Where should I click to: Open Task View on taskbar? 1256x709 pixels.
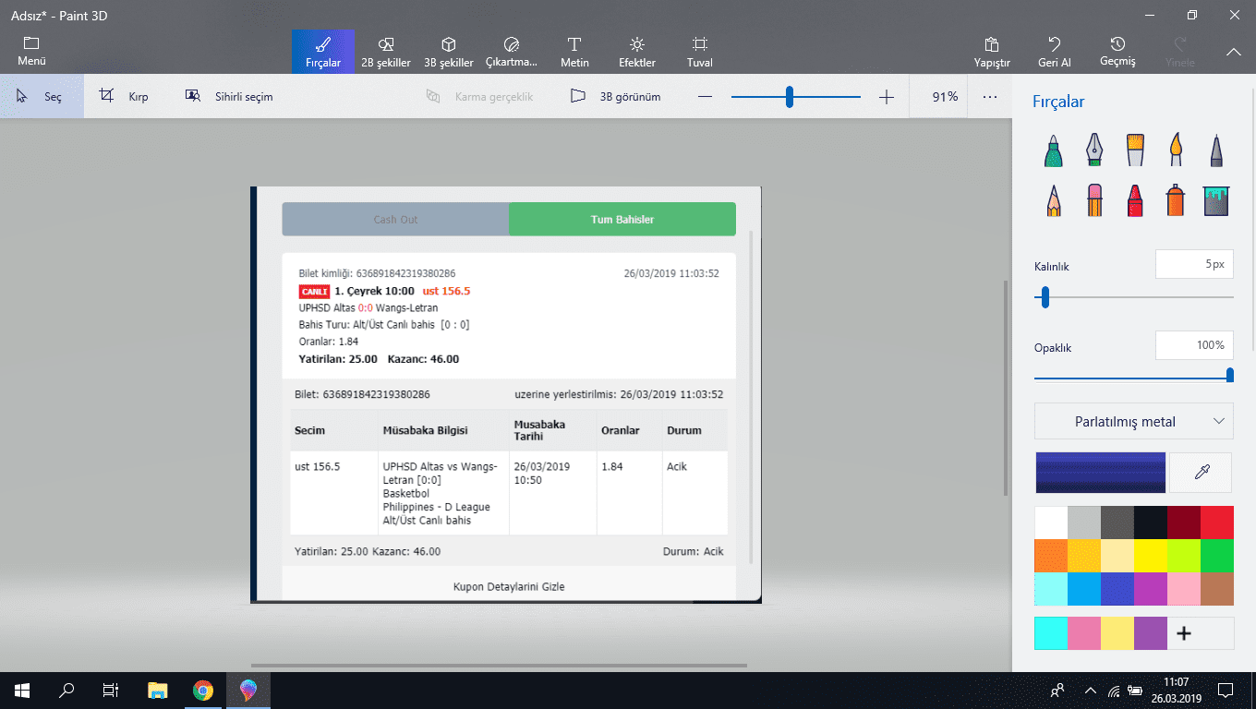[x=111, y=690]
